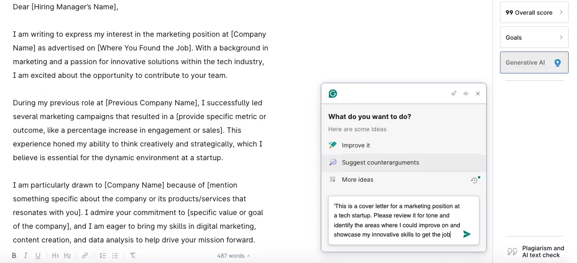577x263 pixels.
Task: Open the 99 Overall score panel
Action: [x=534, y=13]
